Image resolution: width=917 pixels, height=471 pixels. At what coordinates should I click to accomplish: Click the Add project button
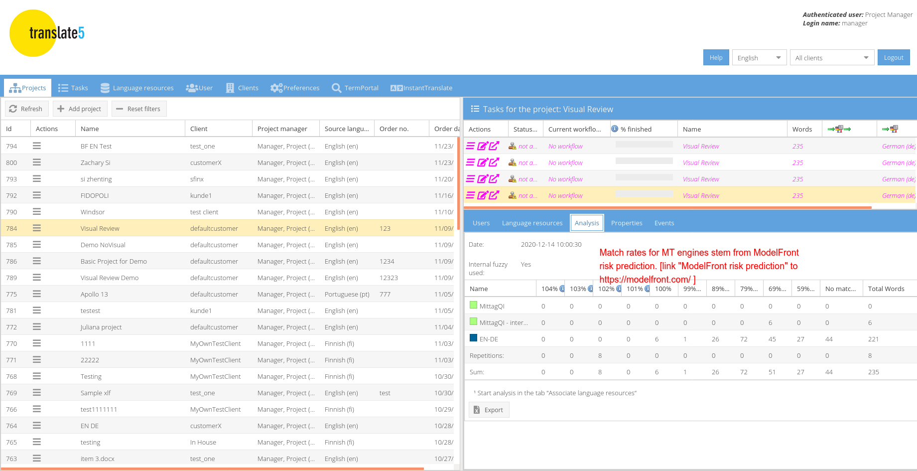click(x=79, y=109)
